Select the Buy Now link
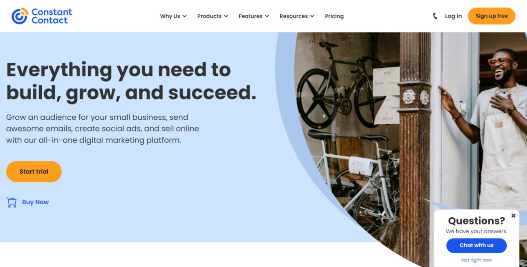Viewport: 527px width, 267px height. [36, 202]
